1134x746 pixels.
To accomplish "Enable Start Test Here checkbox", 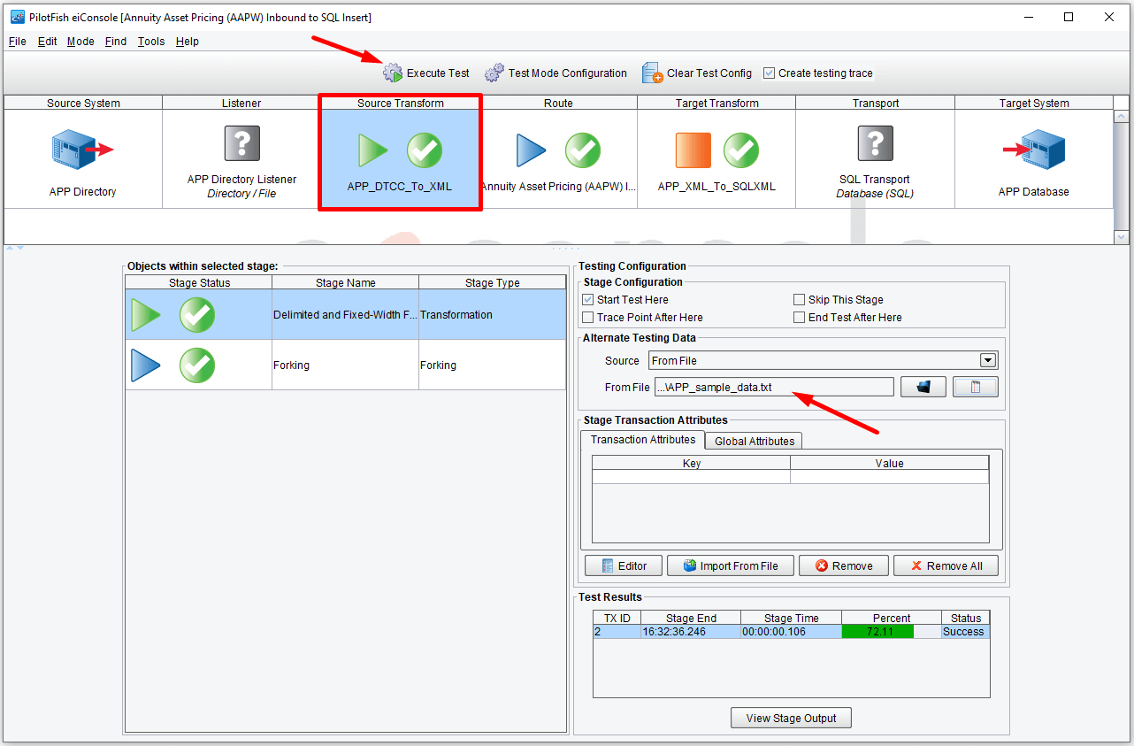I will (588, 300).
